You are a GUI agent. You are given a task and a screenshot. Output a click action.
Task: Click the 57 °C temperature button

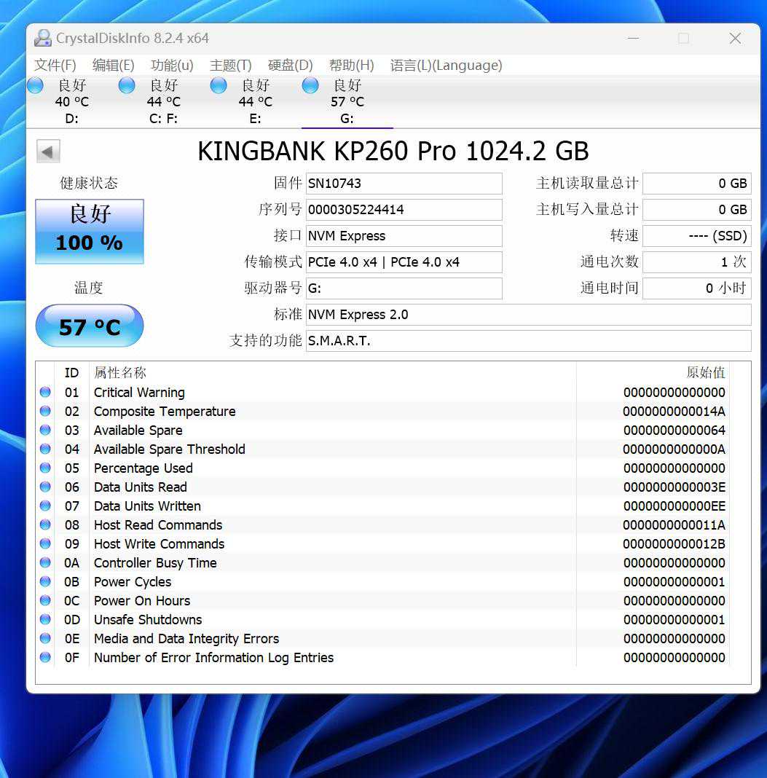[90, 326]
